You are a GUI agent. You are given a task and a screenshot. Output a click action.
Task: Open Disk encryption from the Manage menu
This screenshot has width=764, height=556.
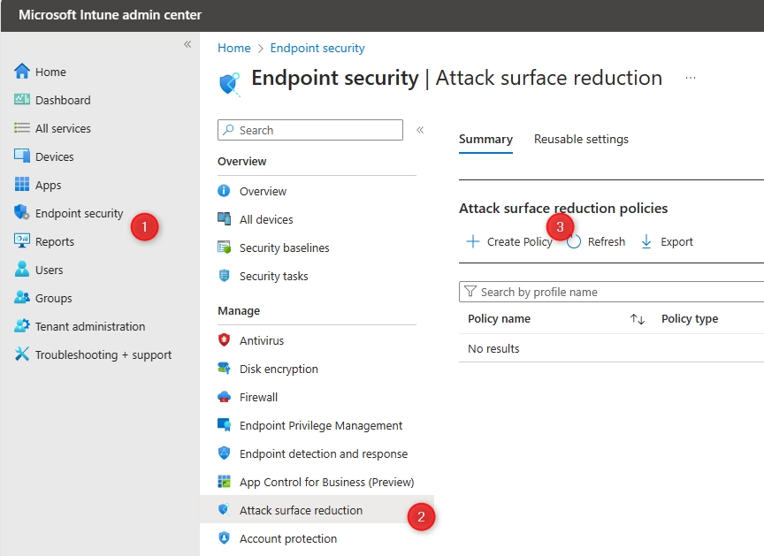click(277, 369)
